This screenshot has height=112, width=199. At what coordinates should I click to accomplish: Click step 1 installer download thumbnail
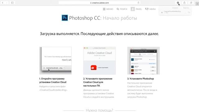[55, 61]
